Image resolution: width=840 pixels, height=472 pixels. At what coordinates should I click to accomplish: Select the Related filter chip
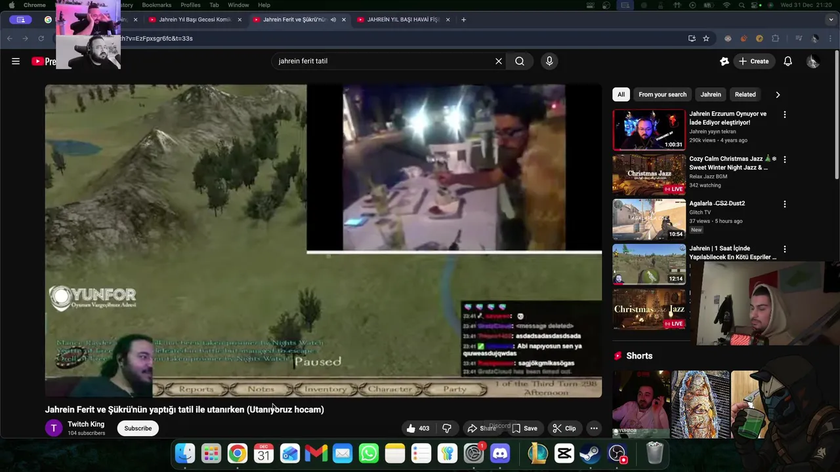tap(745, 94)
